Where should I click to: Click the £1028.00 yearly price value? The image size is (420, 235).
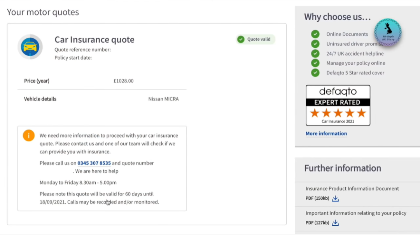click(123, 81)
